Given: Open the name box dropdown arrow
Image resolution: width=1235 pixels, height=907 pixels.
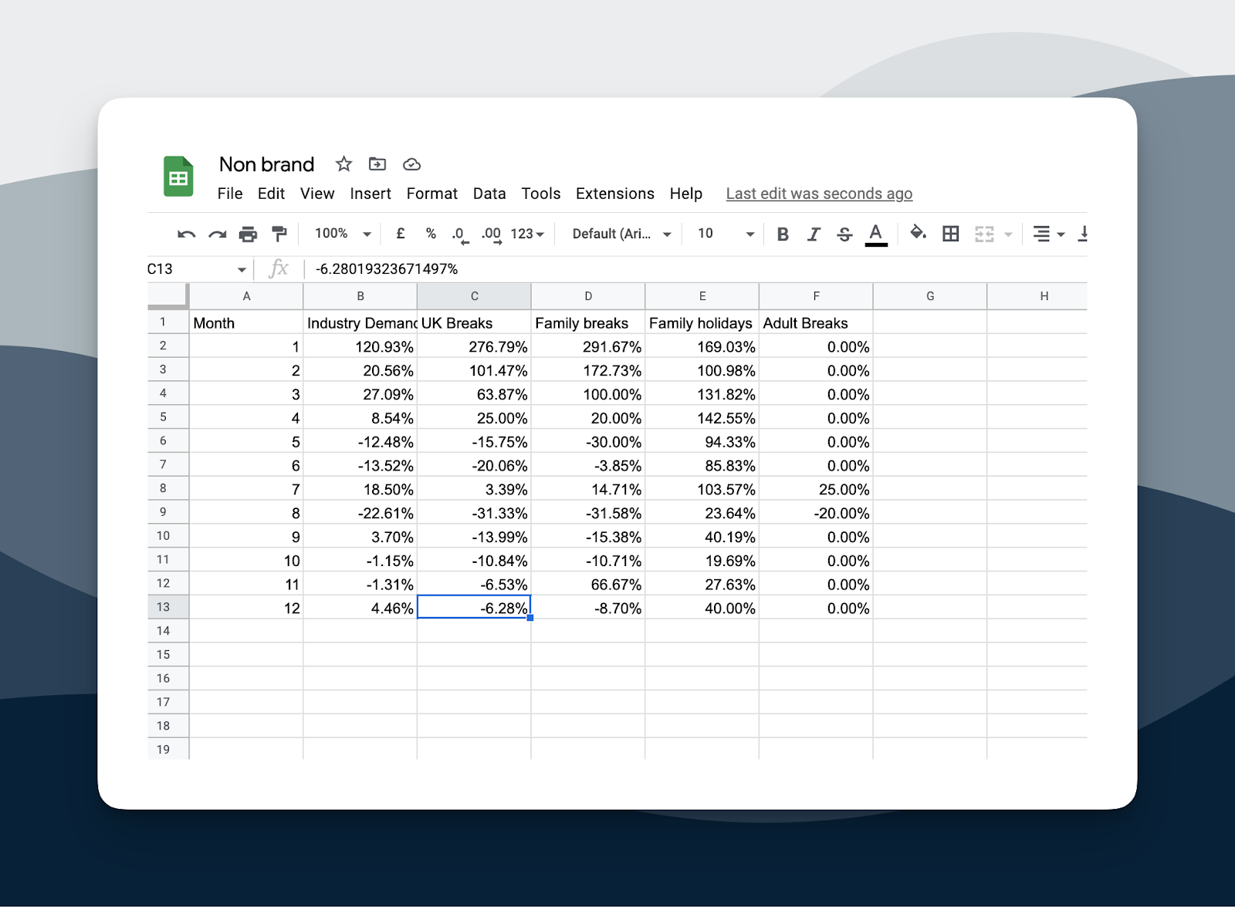Looking at the screenshot, I should click(x=242, y=270).
